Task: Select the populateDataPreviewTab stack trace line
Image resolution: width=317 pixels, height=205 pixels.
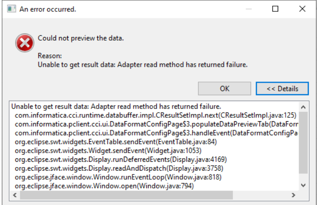Action: coord(156,124)
